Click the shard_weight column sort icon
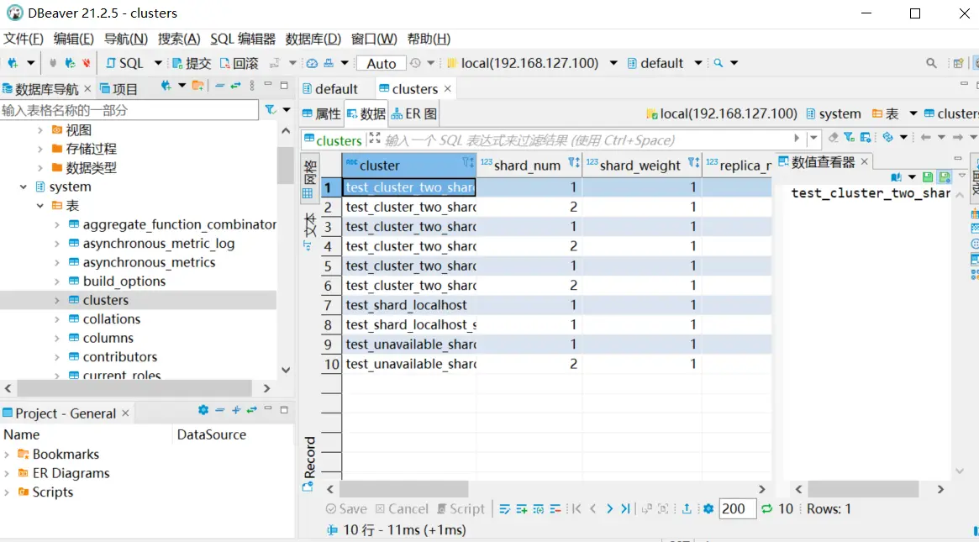The height and width of the screenshot is (542, 979). click(693, 163)
